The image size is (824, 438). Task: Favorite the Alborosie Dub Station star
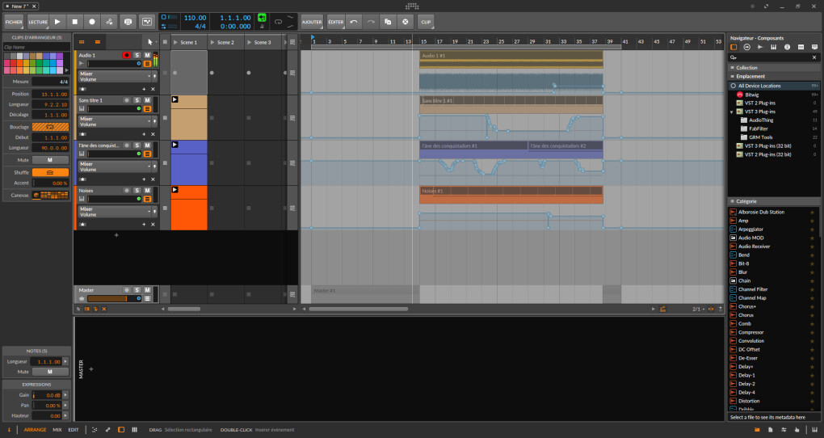coord(812,212)
